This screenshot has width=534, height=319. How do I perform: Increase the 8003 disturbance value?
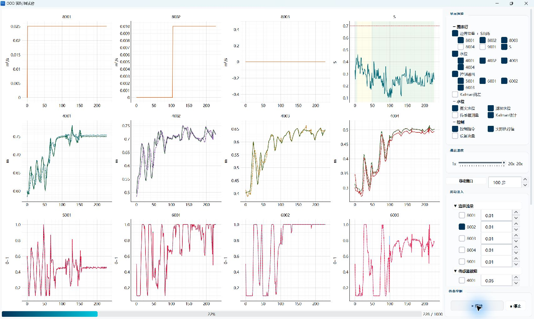[x=516, y=235]
